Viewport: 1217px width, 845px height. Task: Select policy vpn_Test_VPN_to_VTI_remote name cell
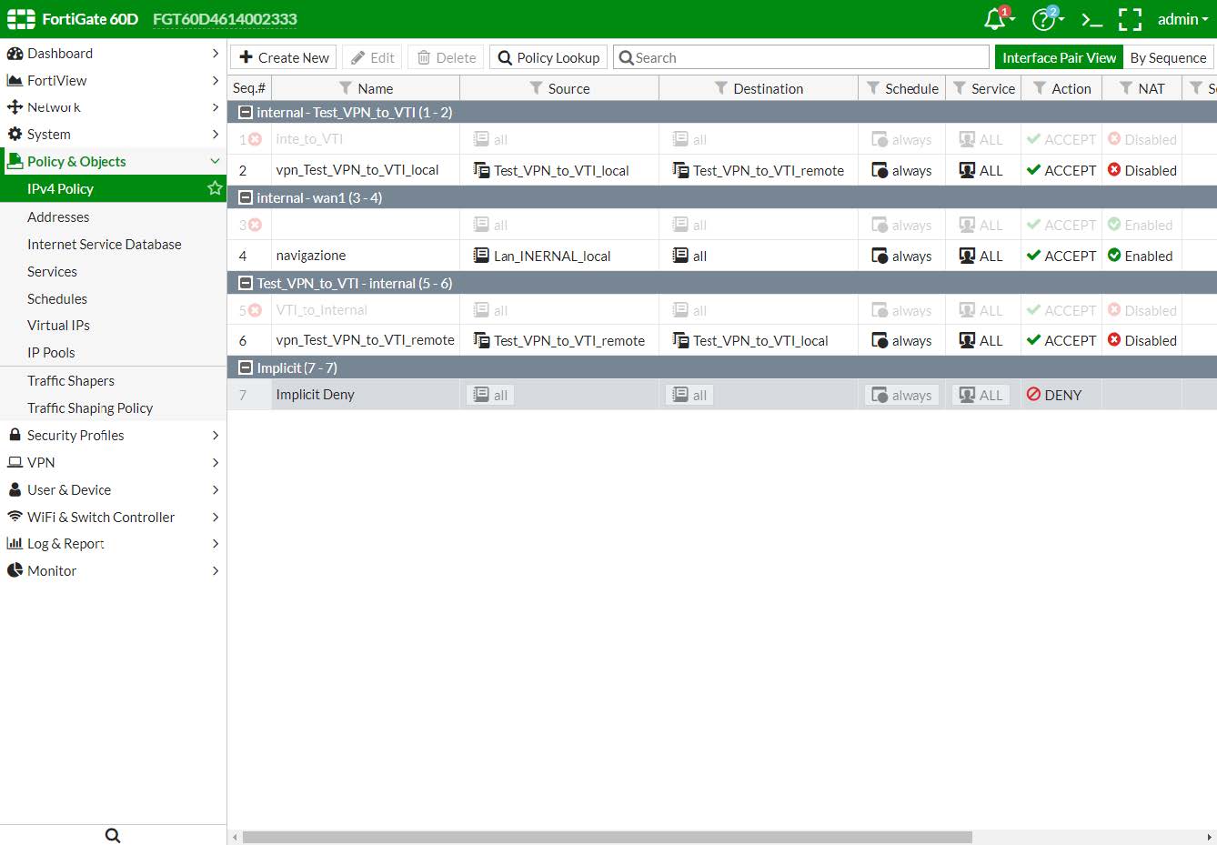pyautogui.click(x=366, y=340)
